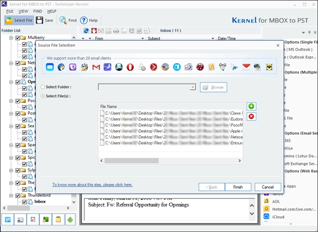Viewport: 318px width, 232px height.
Task: Click the red hand icon above message list
Action: [x=94, y=31]
